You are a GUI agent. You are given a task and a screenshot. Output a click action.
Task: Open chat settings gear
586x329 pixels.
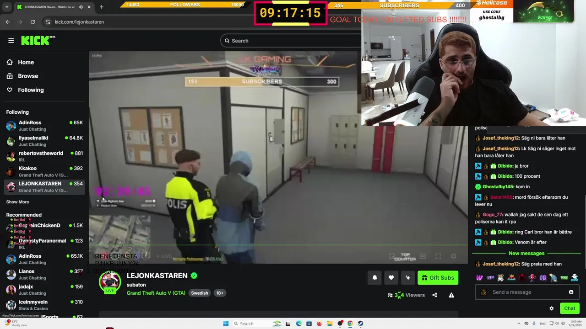pyautogui.click(x=551, y=308)
